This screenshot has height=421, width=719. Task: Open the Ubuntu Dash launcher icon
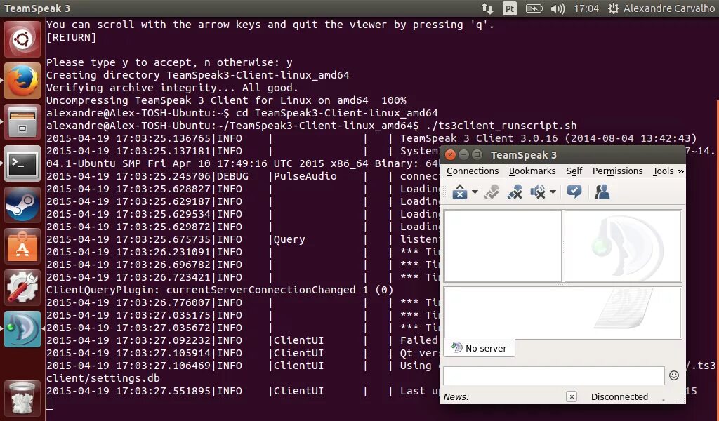pos(22,39)
